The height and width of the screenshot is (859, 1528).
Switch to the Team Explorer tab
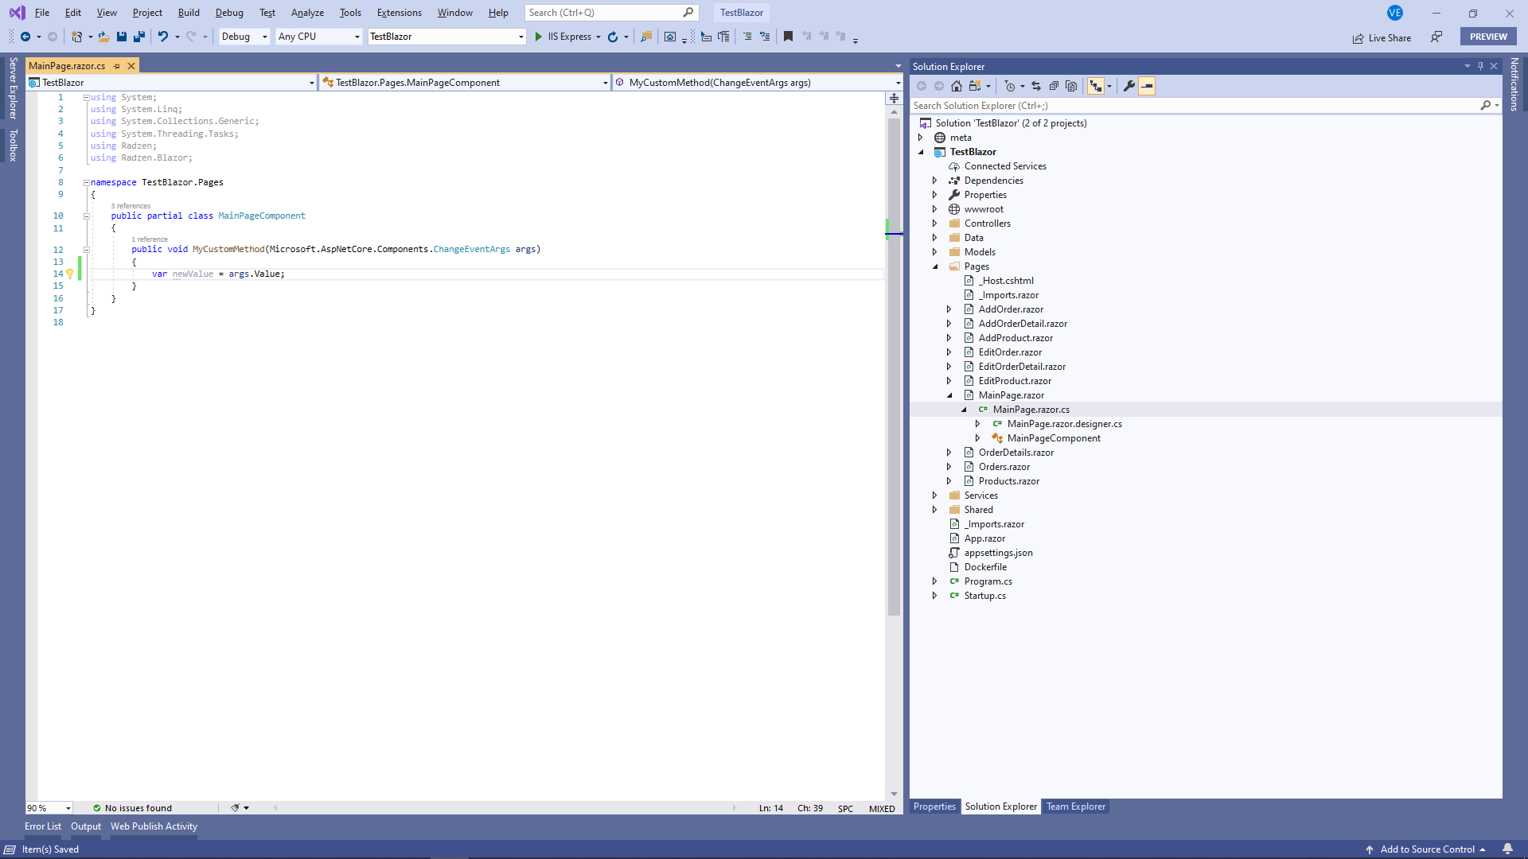point(1076,807)
